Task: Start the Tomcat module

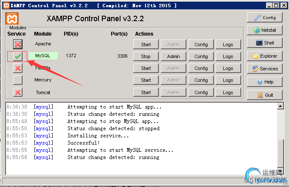Action: (x=146, y=92)
